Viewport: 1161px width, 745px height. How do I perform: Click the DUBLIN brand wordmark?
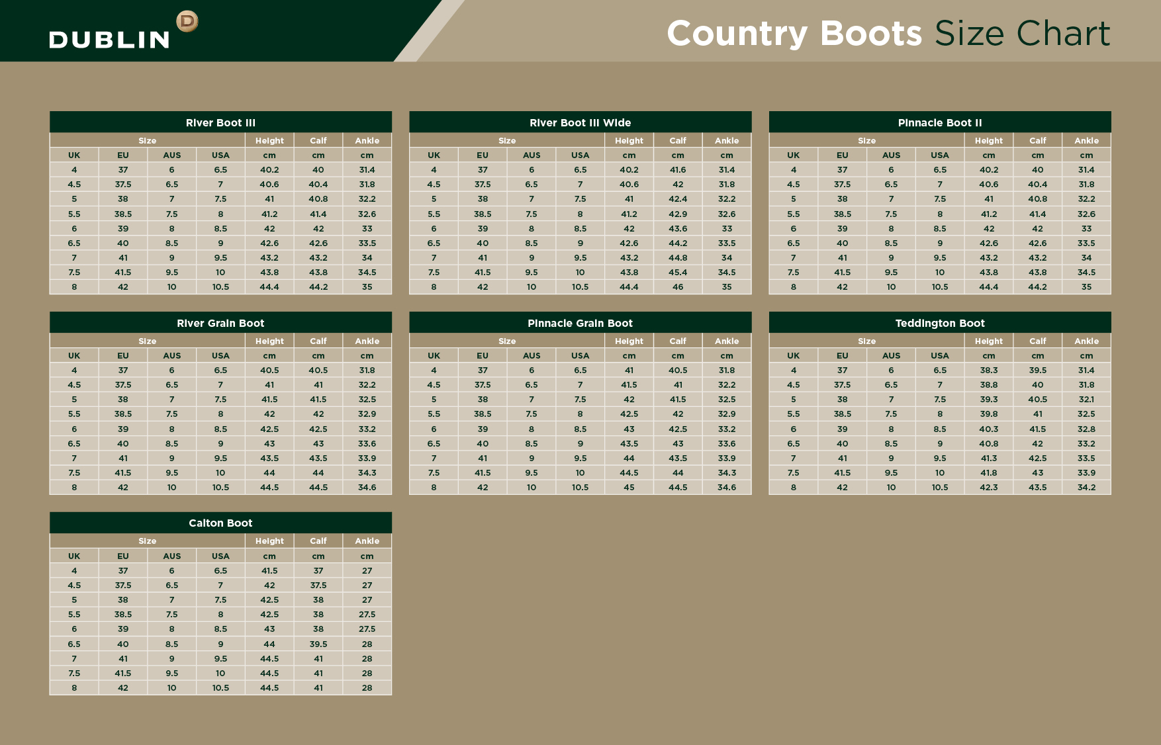pyautogui.click(x=110, y=40)
